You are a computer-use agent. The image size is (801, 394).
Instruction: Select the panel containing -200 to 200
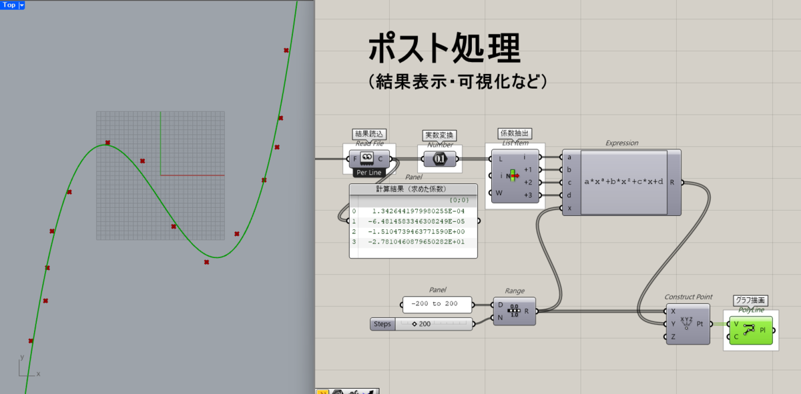point(437,305)
